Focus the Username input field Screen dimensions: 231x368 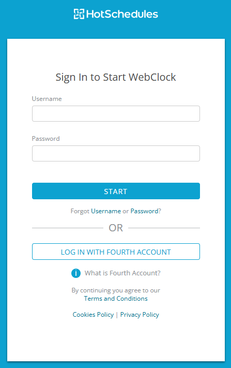116,113
